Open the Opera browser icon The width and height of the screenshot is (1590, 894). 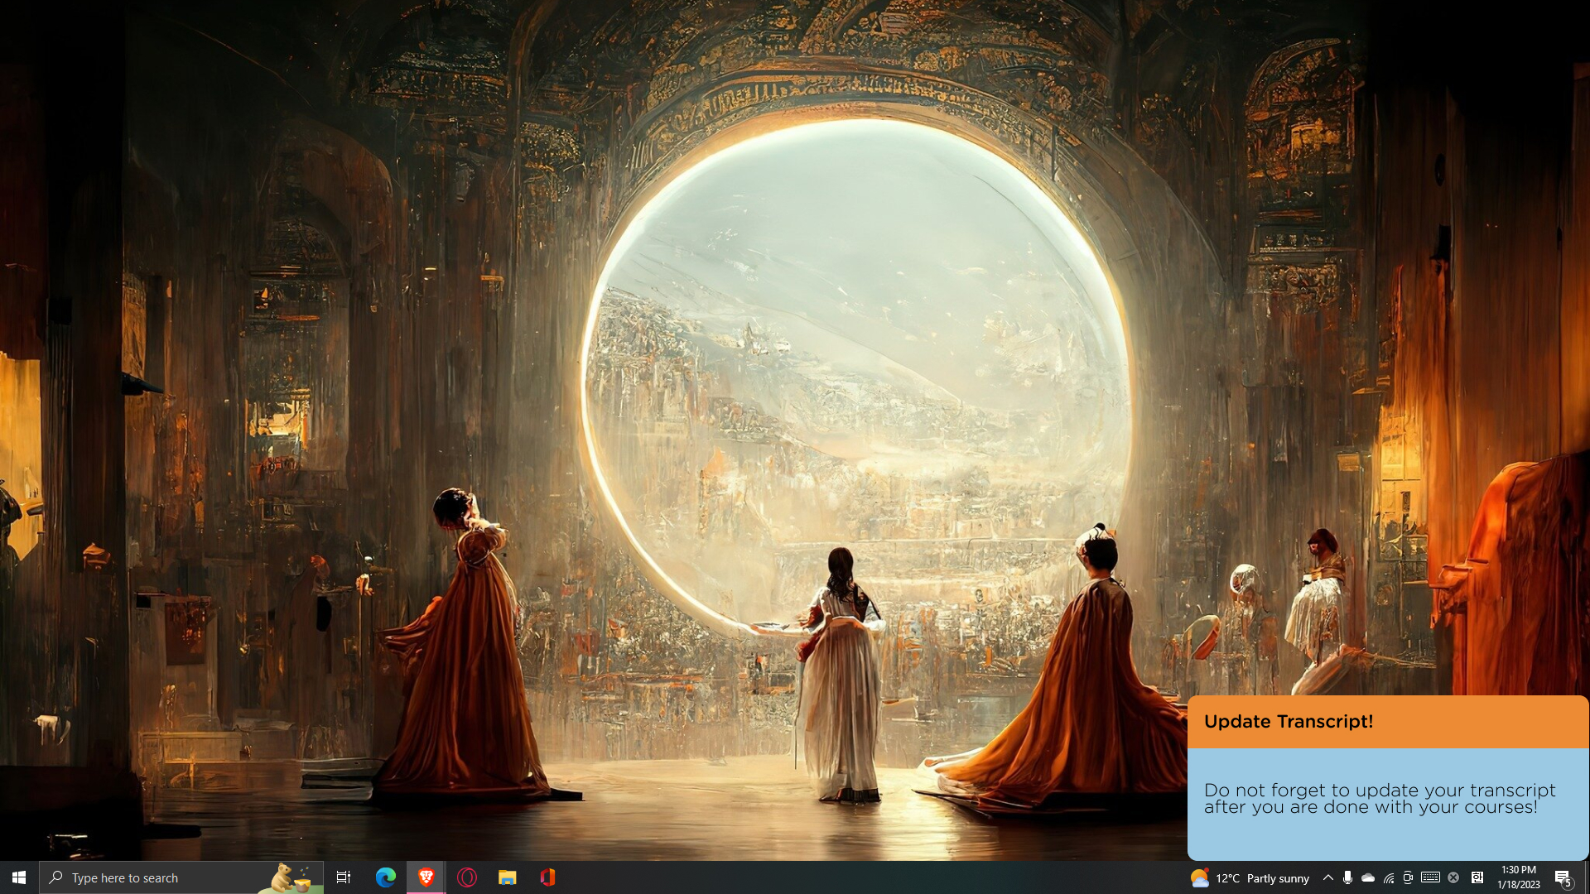(467, 877)
